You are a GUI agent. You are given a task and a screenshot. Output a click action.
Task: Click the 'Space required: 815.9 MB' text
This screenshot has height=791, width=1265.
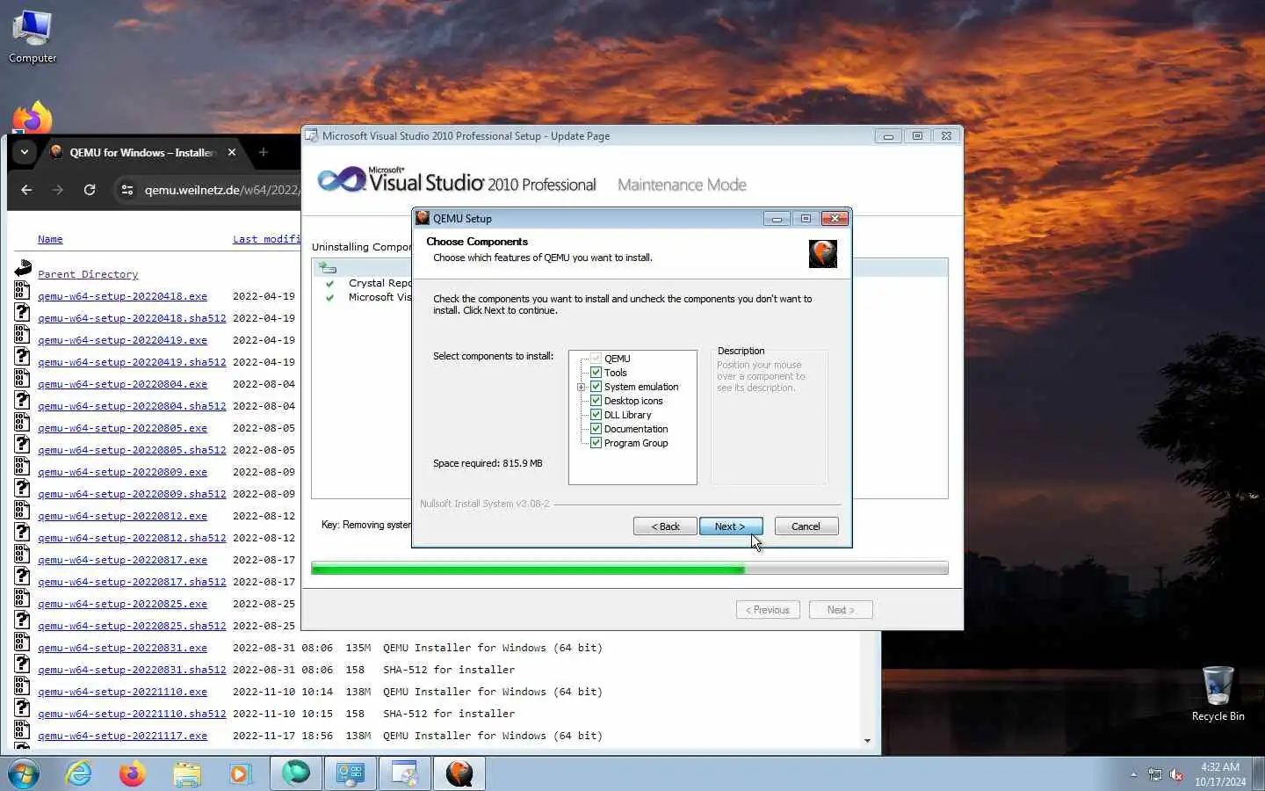pos(488,463)
